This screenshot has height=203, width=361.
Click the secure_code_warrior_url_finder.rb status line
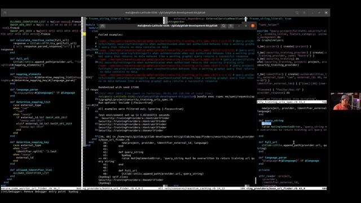[41, 188]
